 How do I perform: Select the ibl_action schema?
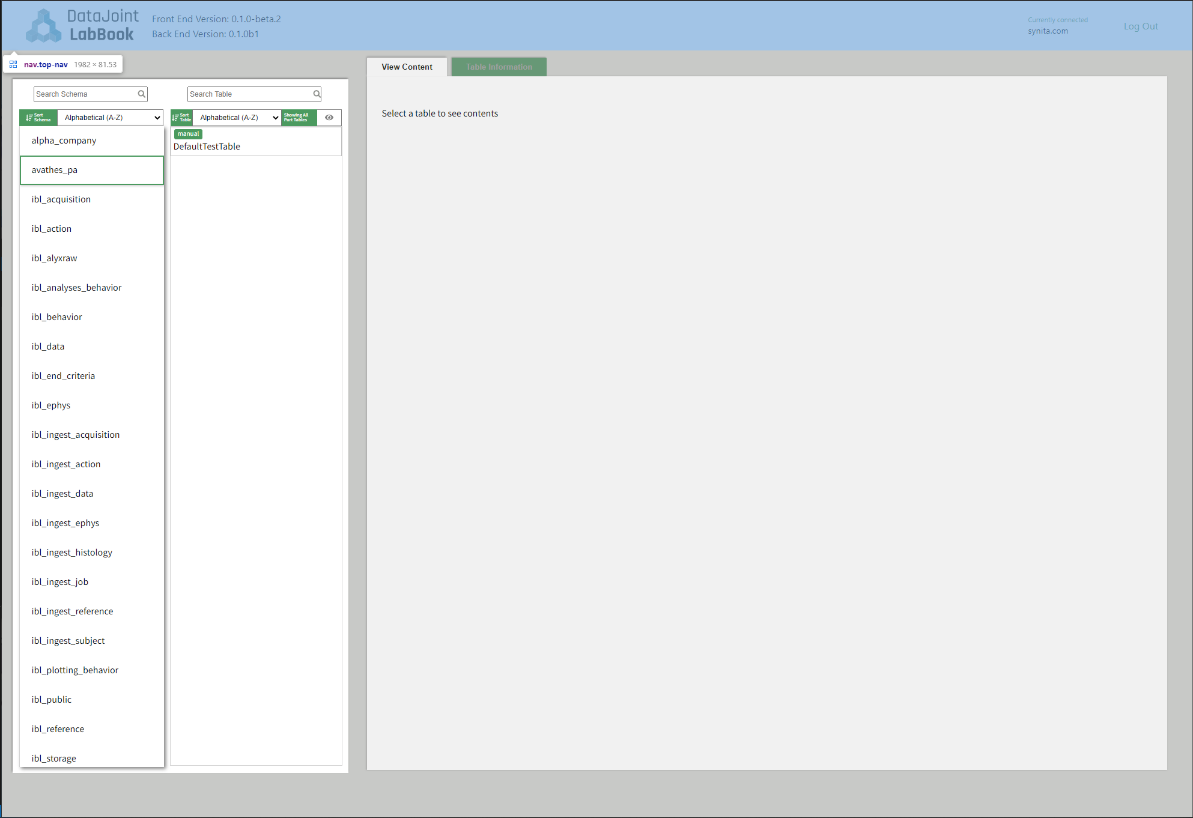(x=92, y=229)
